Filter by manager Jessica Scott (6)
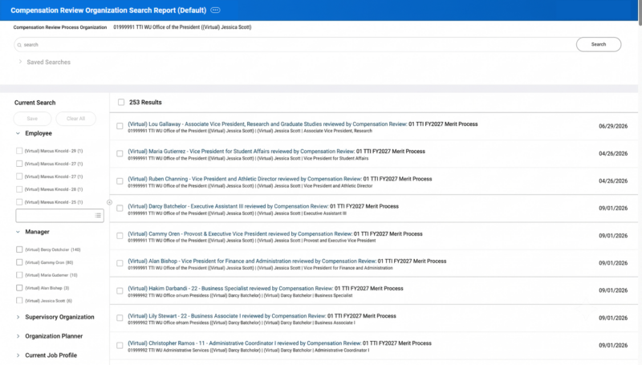The height and width of the screenshot is (365, 642). [19, 301]
